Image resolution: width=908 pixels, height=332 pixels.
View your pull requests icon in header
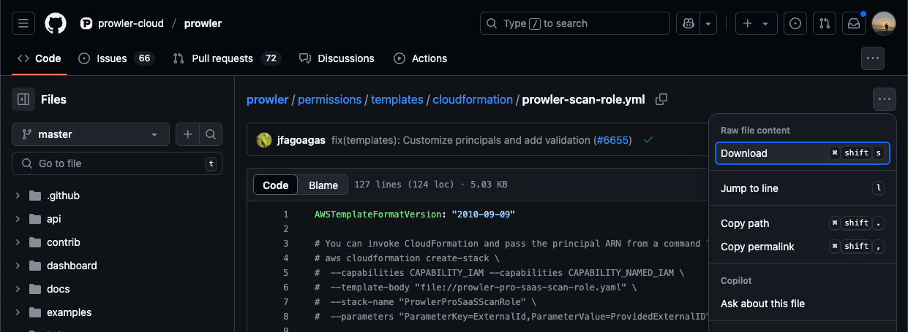tap(825, 23)
